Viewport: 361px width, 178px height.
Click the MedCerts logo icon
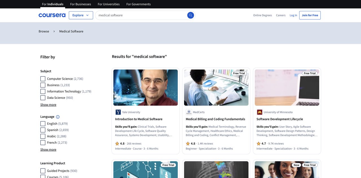tap(189, 112)
